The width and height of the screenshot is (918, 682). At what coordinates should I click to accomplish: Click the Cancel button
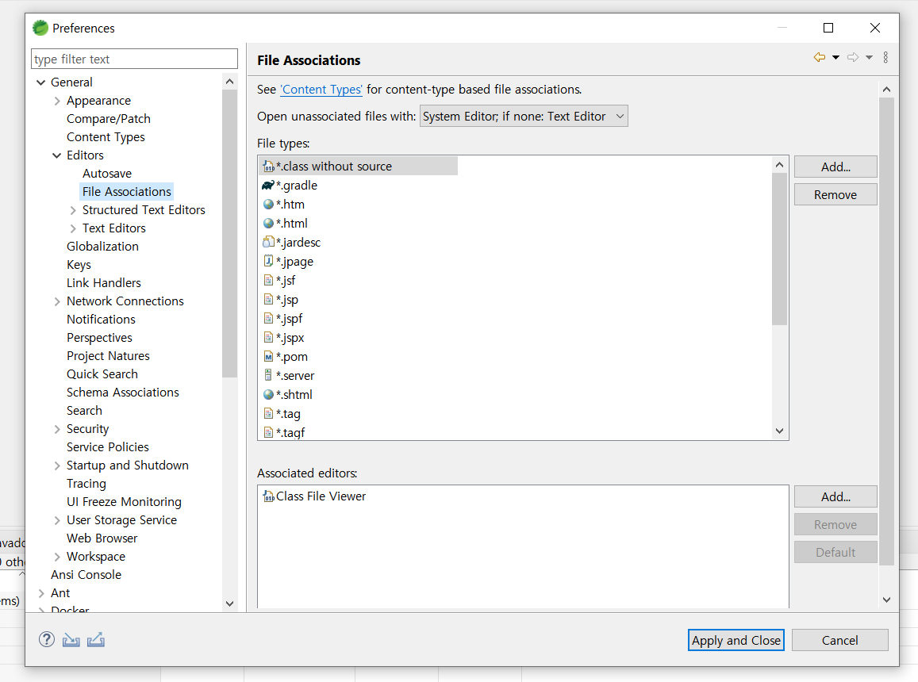[839, 641]
